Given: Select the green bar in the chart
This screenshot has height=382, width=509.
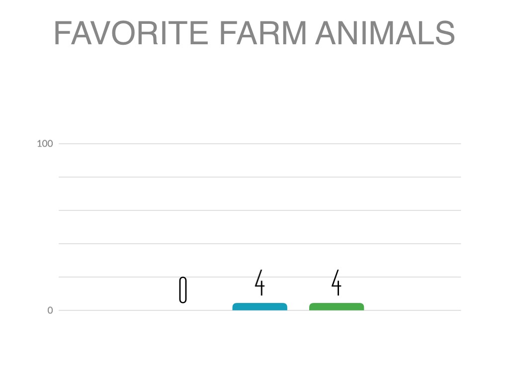Looking at the screenshot, I should pyautogui.click(x=337, y=306).
